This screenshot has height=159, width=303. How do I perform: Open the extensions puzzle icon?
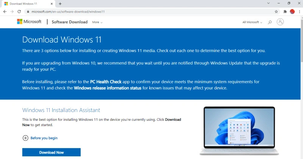tap(285, 12)
